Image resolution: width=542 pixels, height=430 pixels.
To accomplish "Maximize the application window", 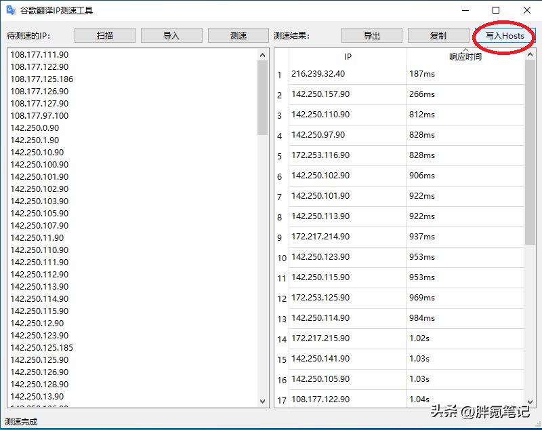I will 496,11.
